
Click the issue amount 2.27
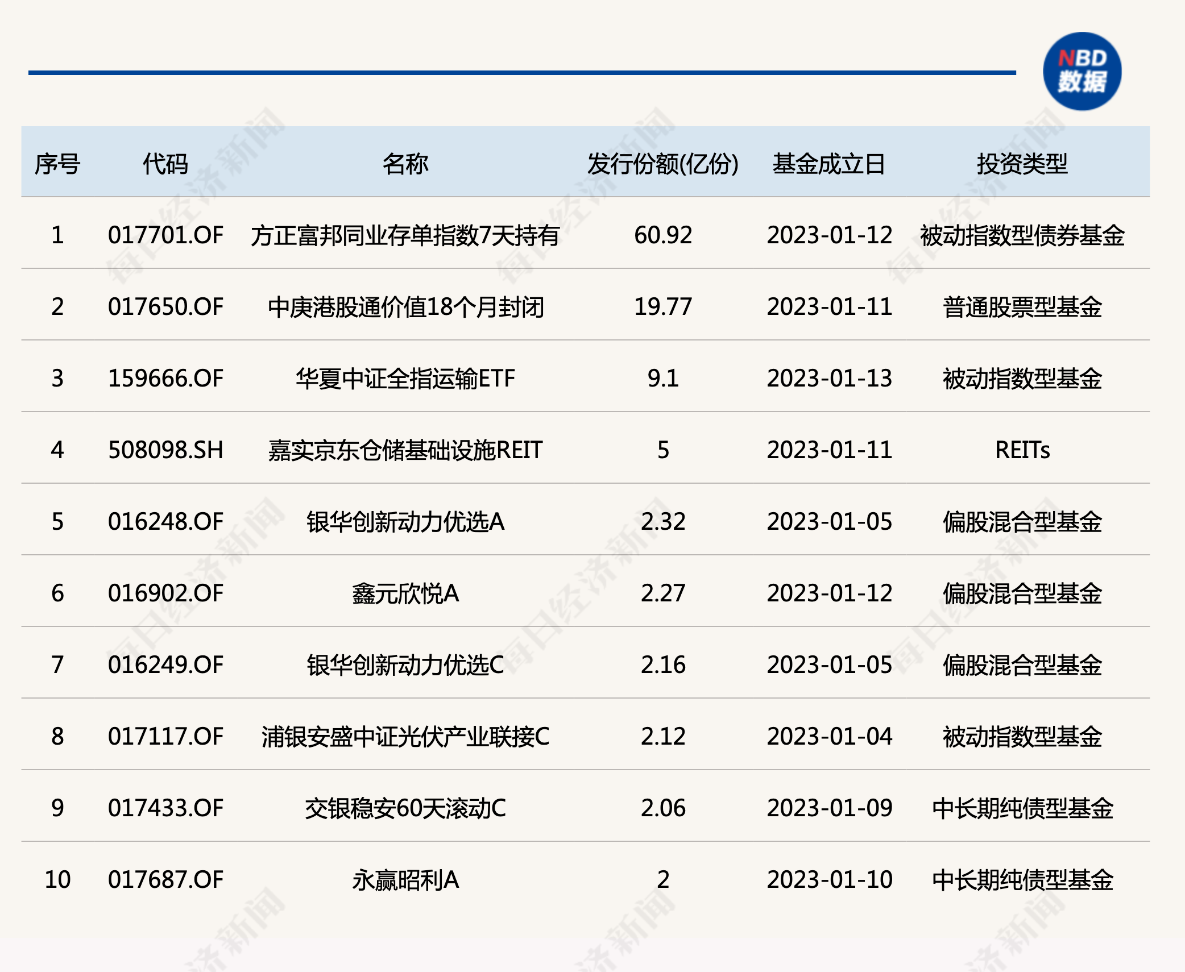[x=663, y=593]
